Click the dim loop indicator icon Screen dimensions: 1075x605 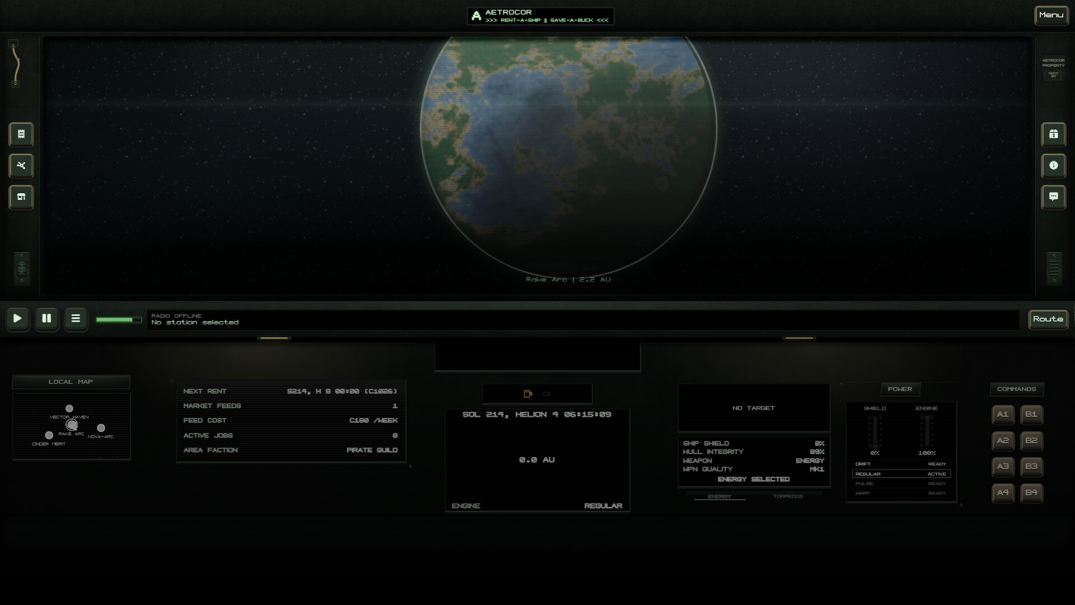(x=546, y=394)
